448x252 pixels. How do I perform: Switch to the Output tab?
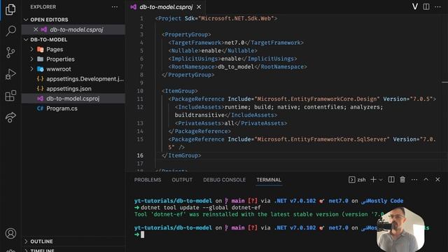(x=182, y=180)
